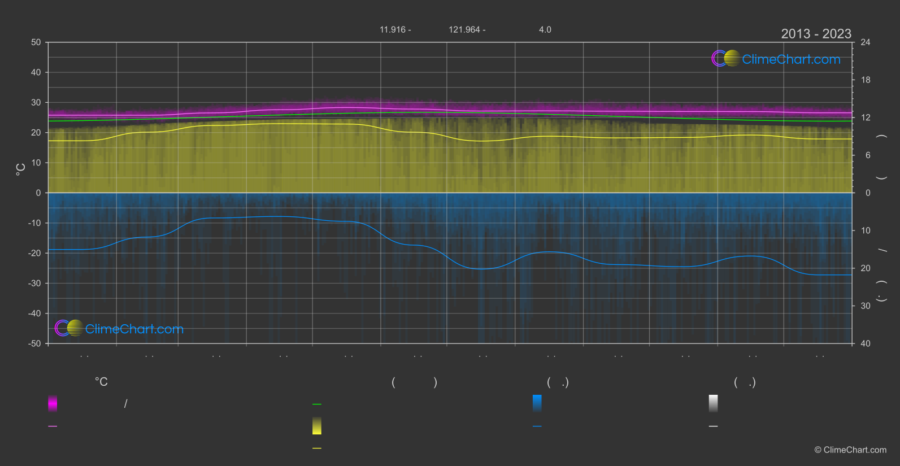
Task: Click the blue gradient precipitation legend swatch
Action: tap(537, 403)
